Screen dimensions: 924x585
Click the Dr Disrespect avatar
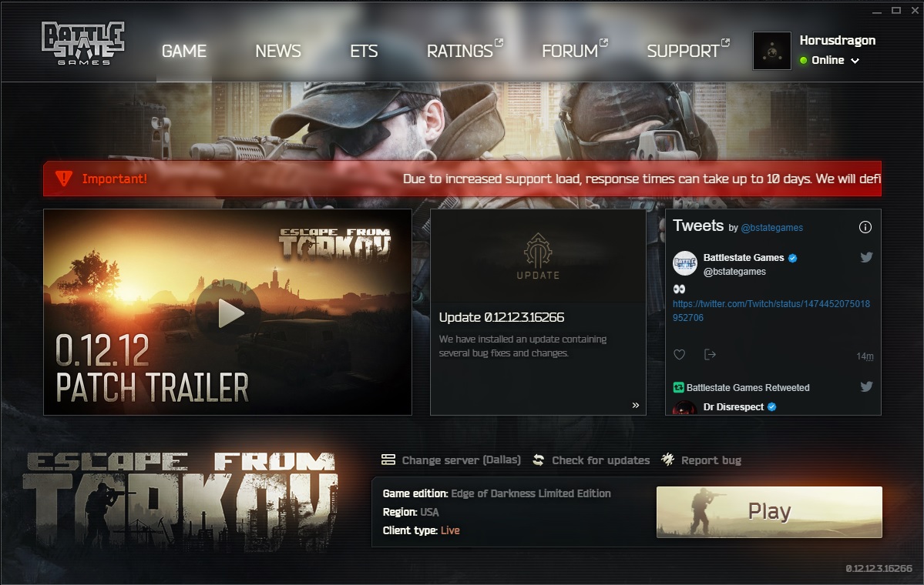tap(685, 407)
